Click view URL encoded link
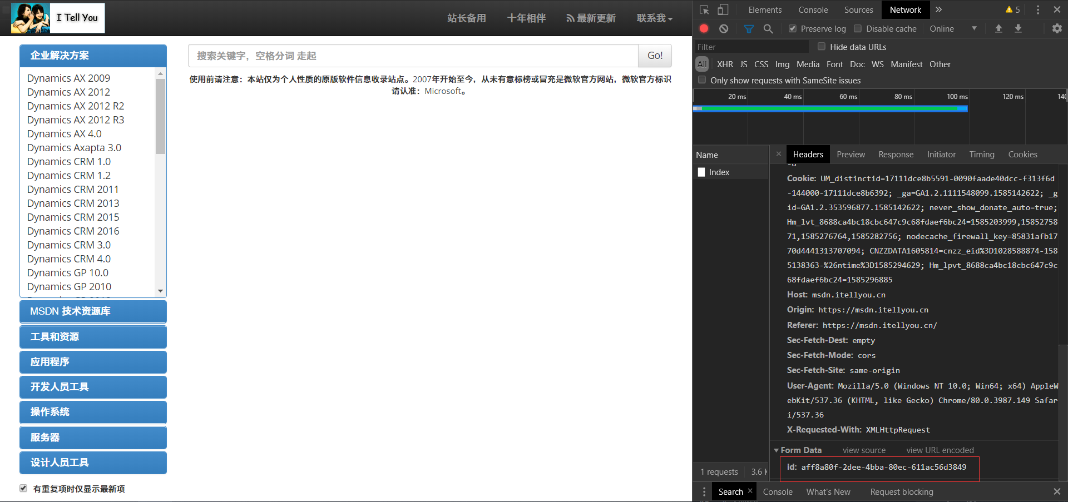 940,450
